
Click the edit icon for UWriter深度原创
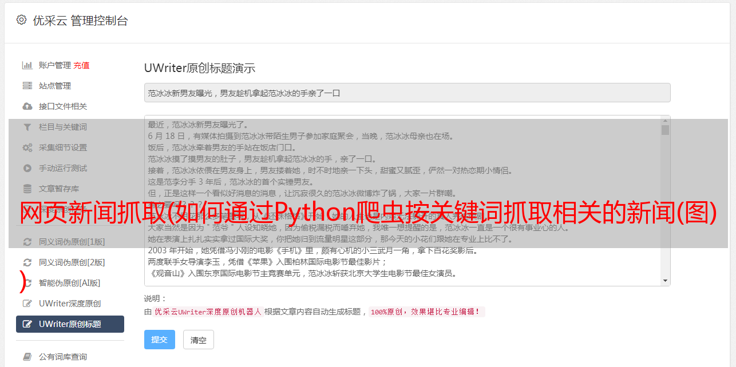click(x=27, y=304)
